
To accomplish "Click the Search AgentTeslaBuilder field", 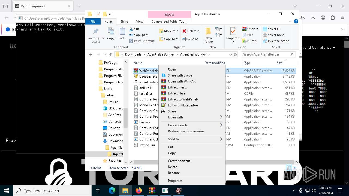I will (268, 54).
